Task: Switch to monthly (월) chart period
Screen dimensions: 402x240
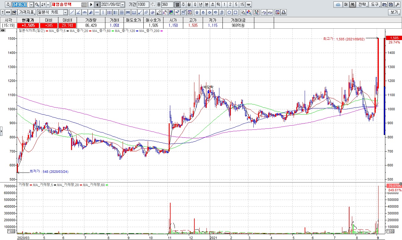Action: point(189,5)
